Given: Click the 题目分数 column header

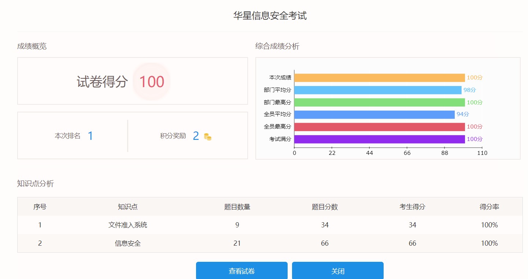Looking at the screenshot, I should point(325,207).
